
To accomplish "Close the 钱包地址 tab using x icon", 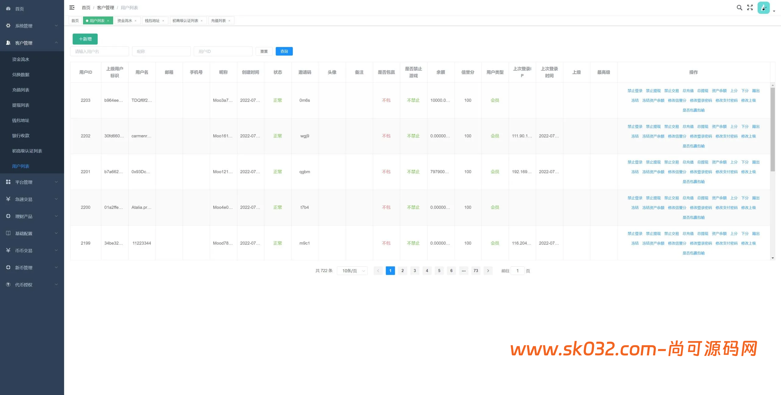I will (x=163, y=21).
